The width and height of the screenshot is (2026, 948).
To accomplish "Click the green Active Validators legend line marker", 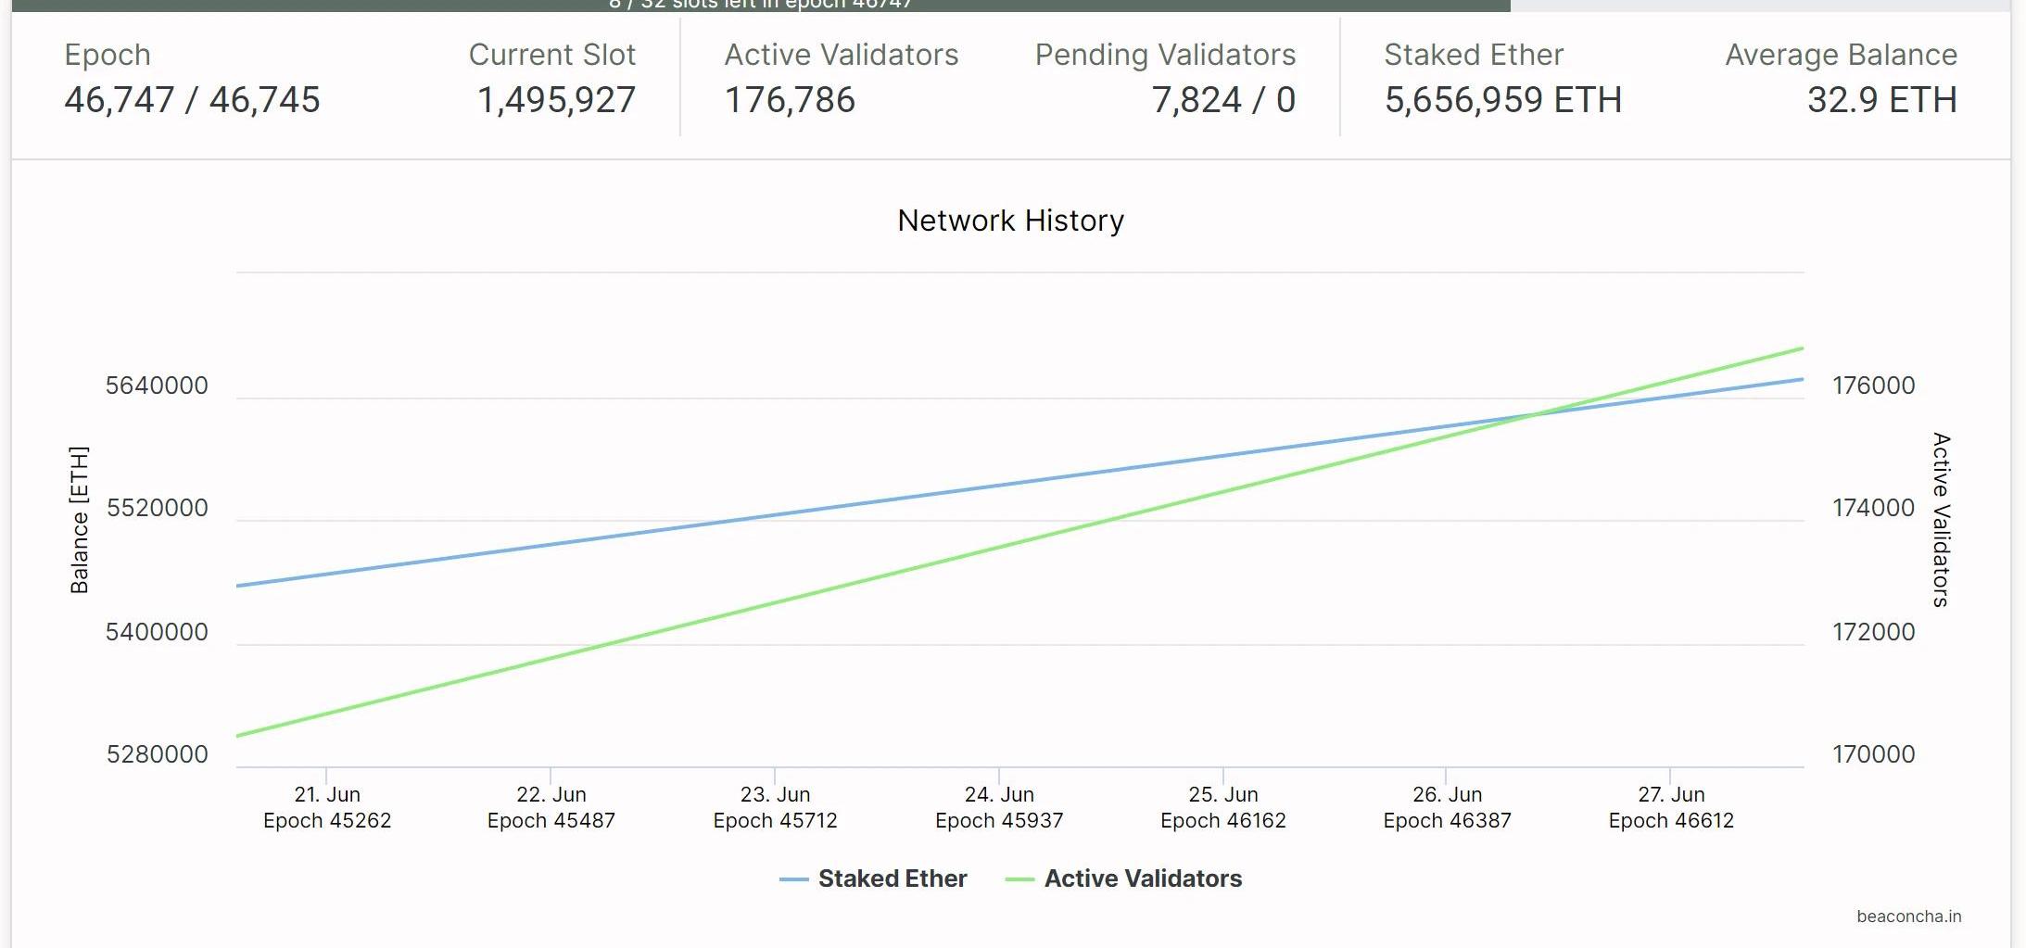I will (x=1019, y=879).
